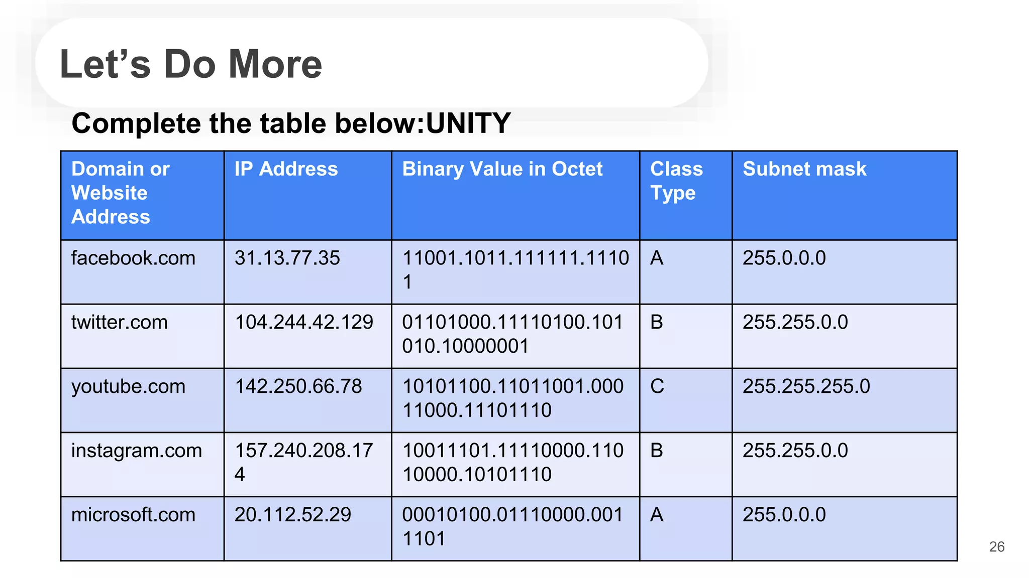Screen dimensions: 1029x578
Task: Select the twitter.com domain cell
Action: pyautogui.click(x=120, y=323)
